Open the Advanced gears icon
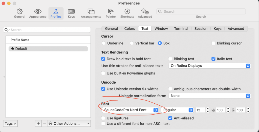 pyautogui.click(x=145, y=12)
